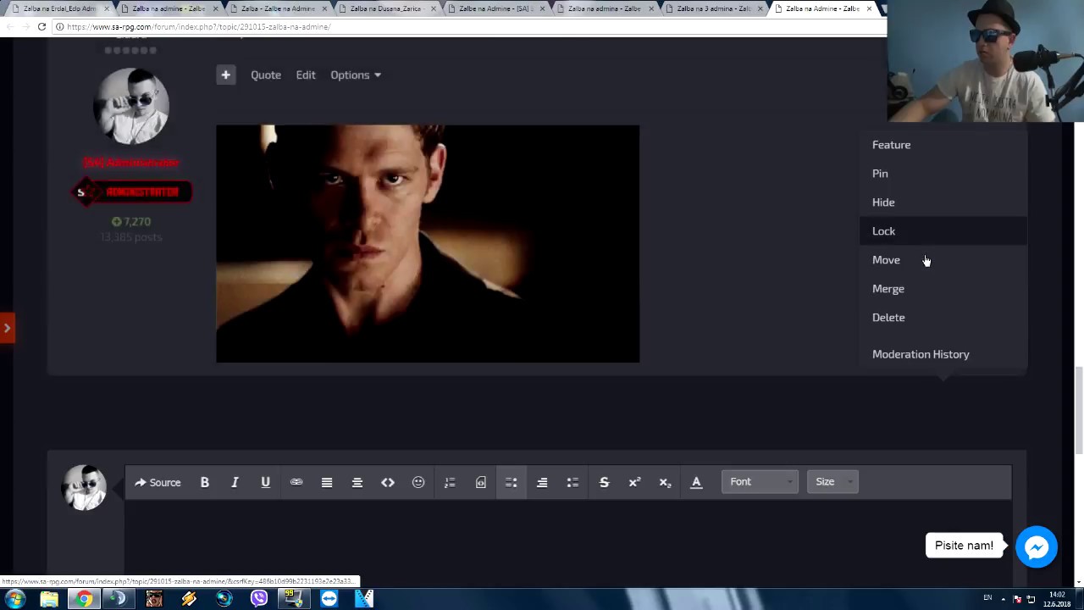Toggle underline formatting in the editor
The width and height of the screenshot is (1084, 610).
(265, 482)
